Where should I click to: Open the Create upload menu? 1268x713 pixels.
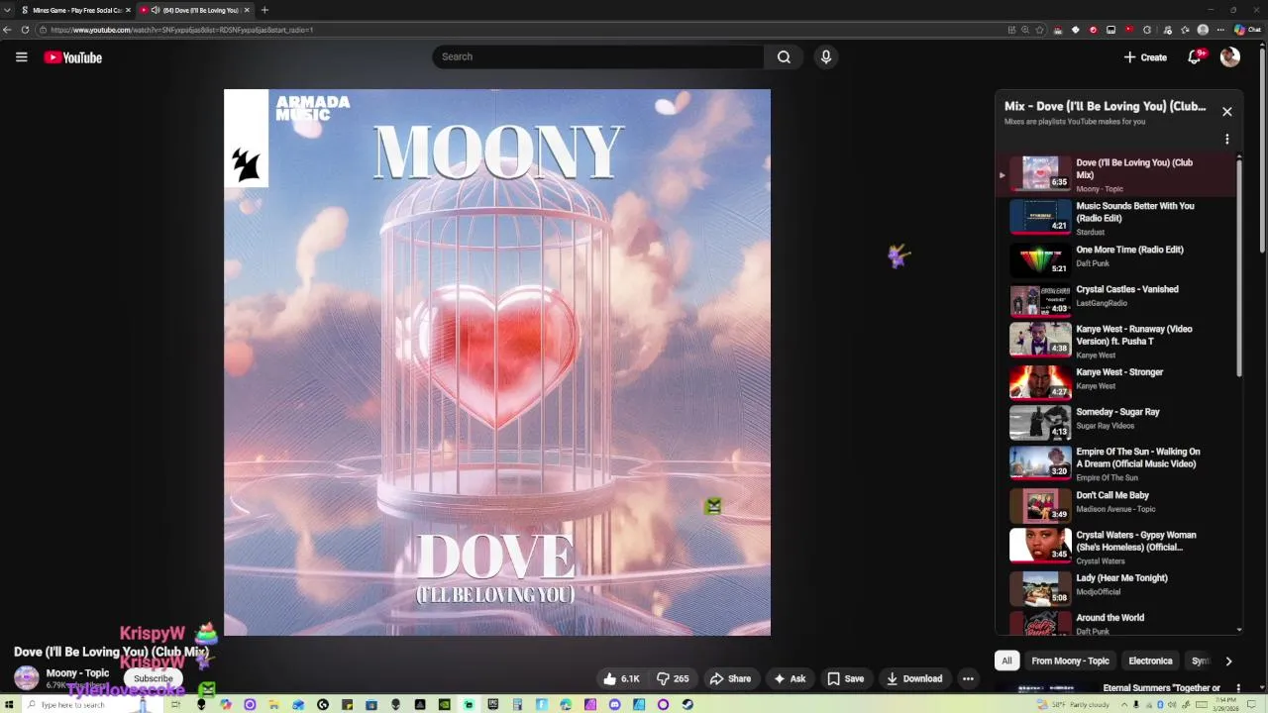point(1145,57)
